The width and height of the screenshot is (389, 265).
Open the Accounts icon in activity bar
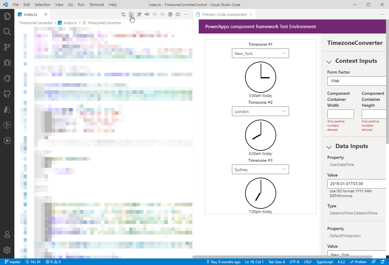pyautogui.click(x=7, y=234)
